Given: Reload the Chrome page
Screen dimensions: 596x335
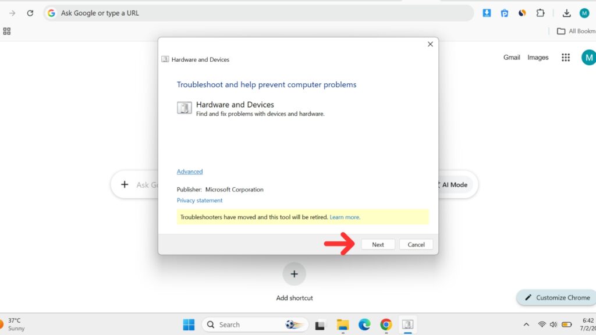Looking at the screenshot, I should tap(30, 13).
